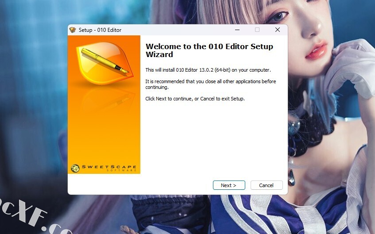Click the greyed-out maximize button
375x234 pixels.
click(x=257, y=30)
